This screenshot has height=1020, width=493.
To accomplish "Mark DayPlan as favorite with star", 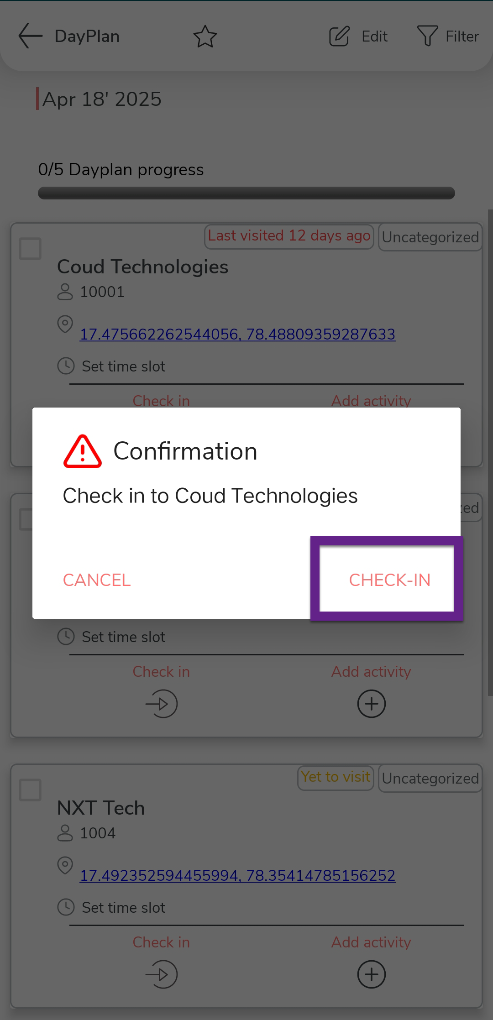I will coord(205,37).
